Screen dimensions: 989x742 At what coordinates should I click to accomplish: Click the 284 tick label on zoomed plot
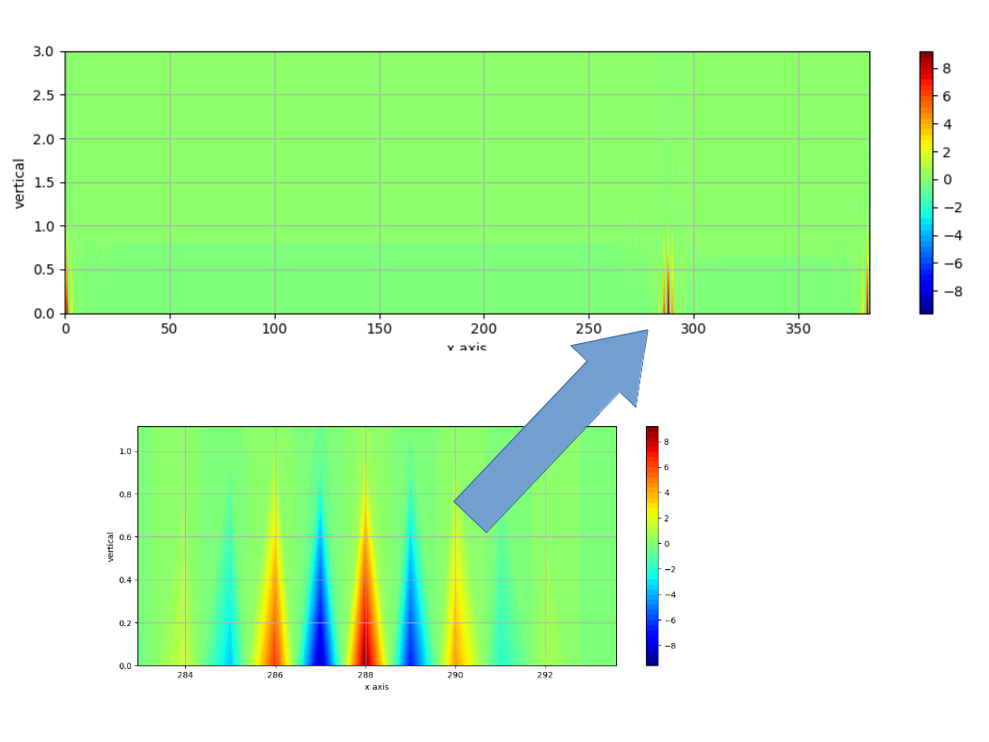[x=185, y=675]
